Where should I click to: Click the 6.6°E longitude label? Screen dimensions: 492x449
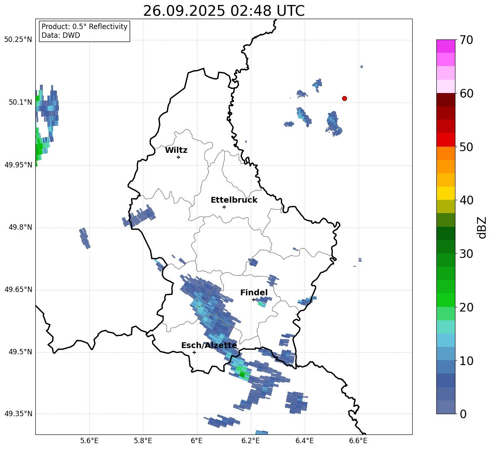point(358,441)
